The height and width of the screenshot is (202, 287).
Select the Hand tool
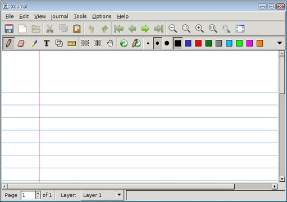[110, 43]
